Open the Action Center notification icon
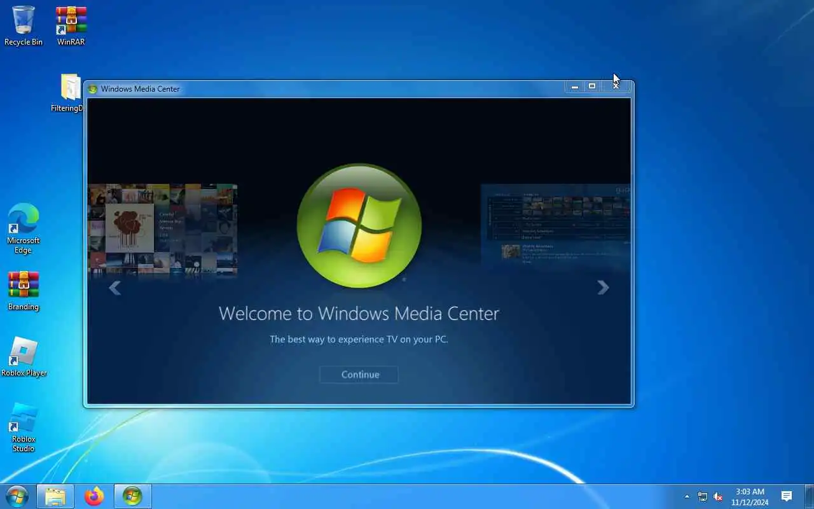 (x=787, y=496)
